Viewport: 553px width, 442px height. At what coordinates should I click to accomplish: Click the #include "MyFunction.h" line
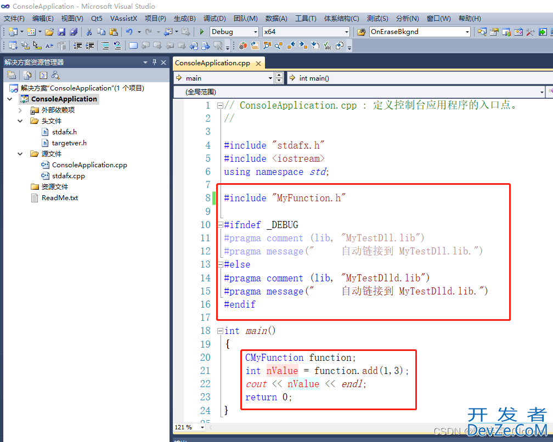pyautogui.click(x=285, y=198)
